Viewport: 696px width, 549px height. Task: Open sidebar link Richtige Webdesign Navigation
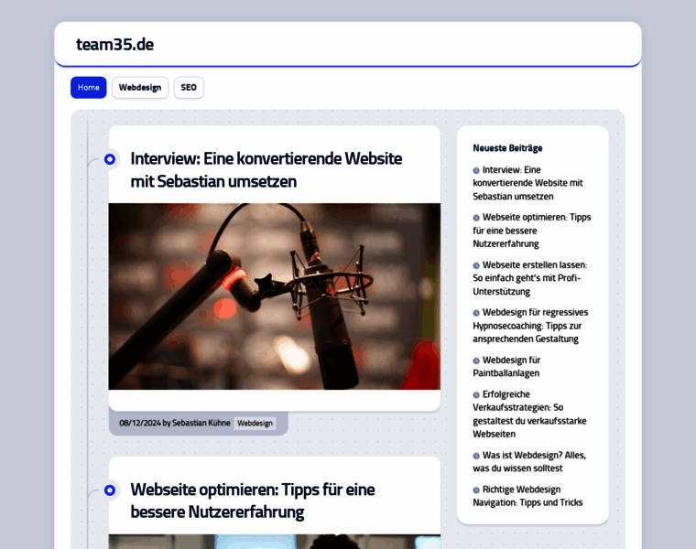coord(527,496)
